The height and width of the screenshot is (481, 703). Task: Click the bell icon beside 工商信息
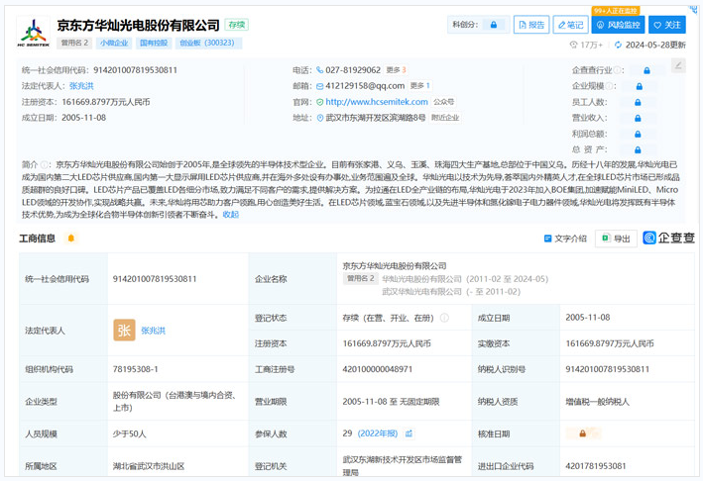pyautogui.click(x=70, y=239)
